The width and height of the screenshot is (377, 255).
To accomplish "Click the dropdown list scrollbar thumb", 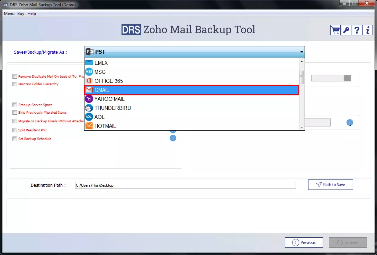I will (x=302, y=77).
